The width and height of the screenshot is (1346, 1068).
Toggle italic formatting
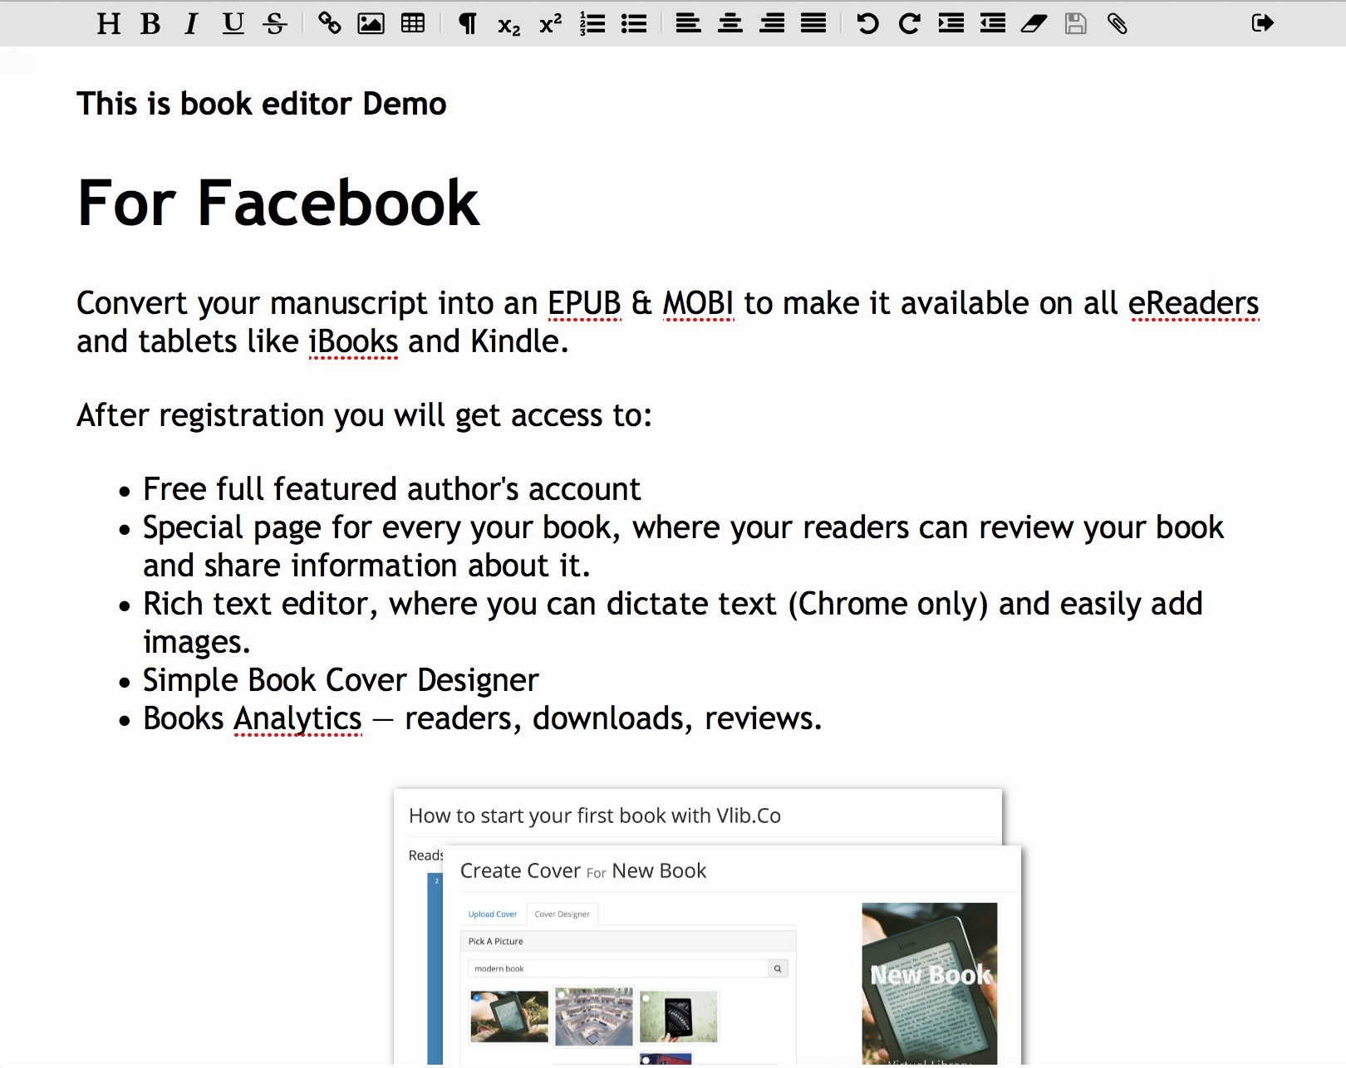(x=191, y=23)
